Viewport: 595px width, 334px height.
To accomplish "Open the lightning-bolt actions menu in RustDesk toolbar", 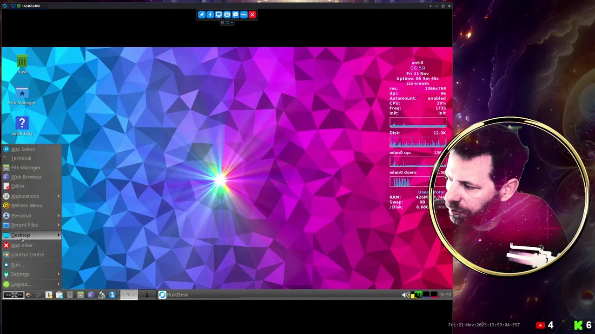I will point(210,14).
